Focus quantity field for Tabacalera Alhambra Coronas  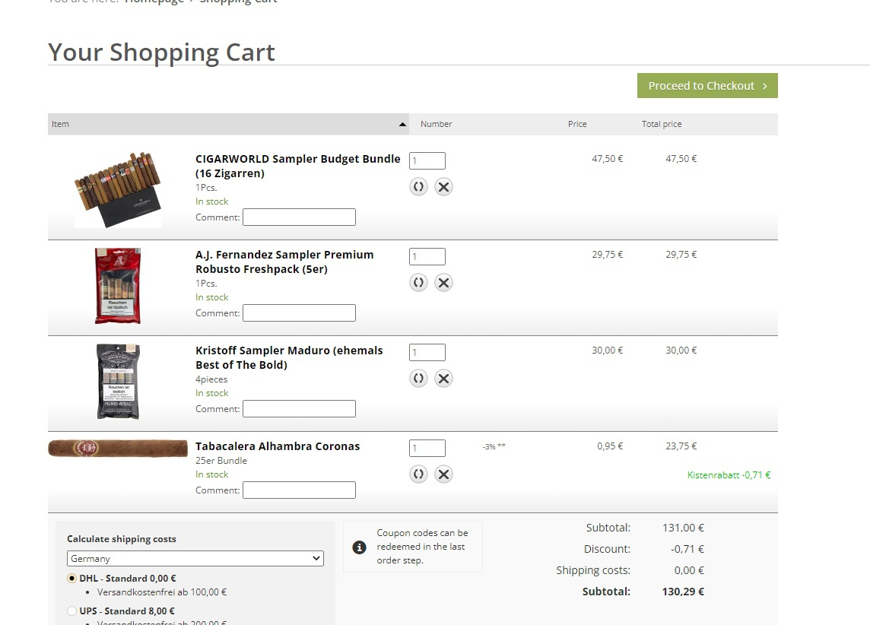point(427,448)
